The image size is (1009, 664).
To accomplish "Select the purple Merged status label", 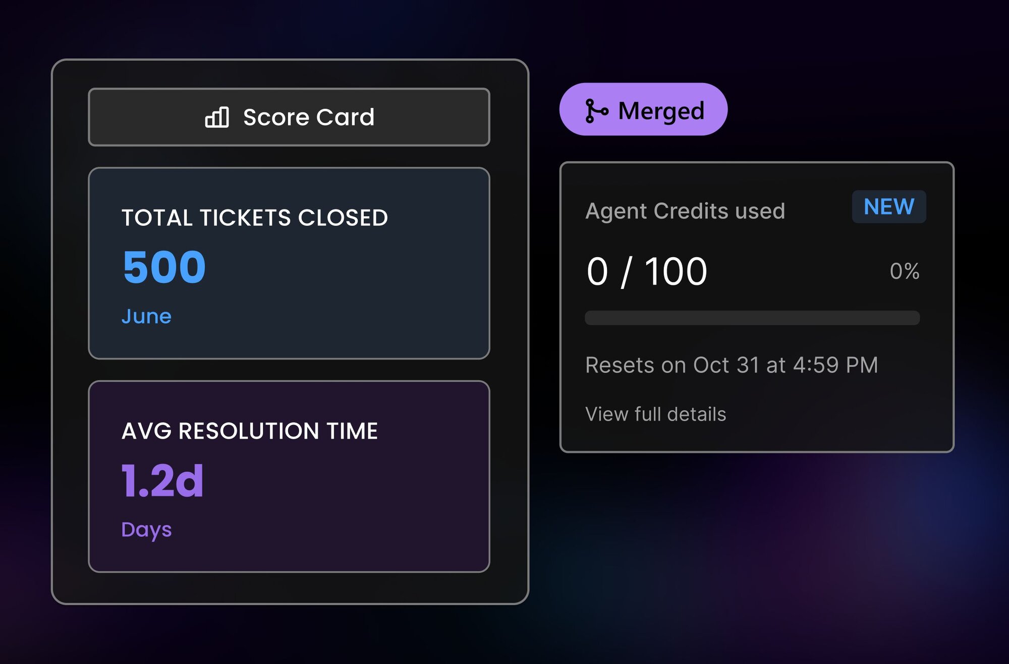I will 661,110.
